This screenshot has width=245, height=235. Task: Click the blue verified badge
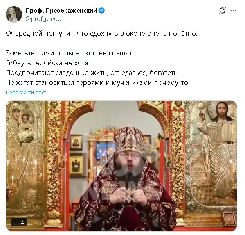(101, 11)
